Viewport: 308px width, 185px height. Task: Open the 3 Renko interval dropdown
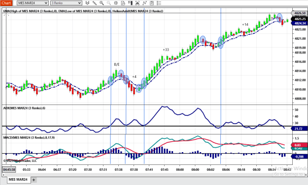coord(66,3)
